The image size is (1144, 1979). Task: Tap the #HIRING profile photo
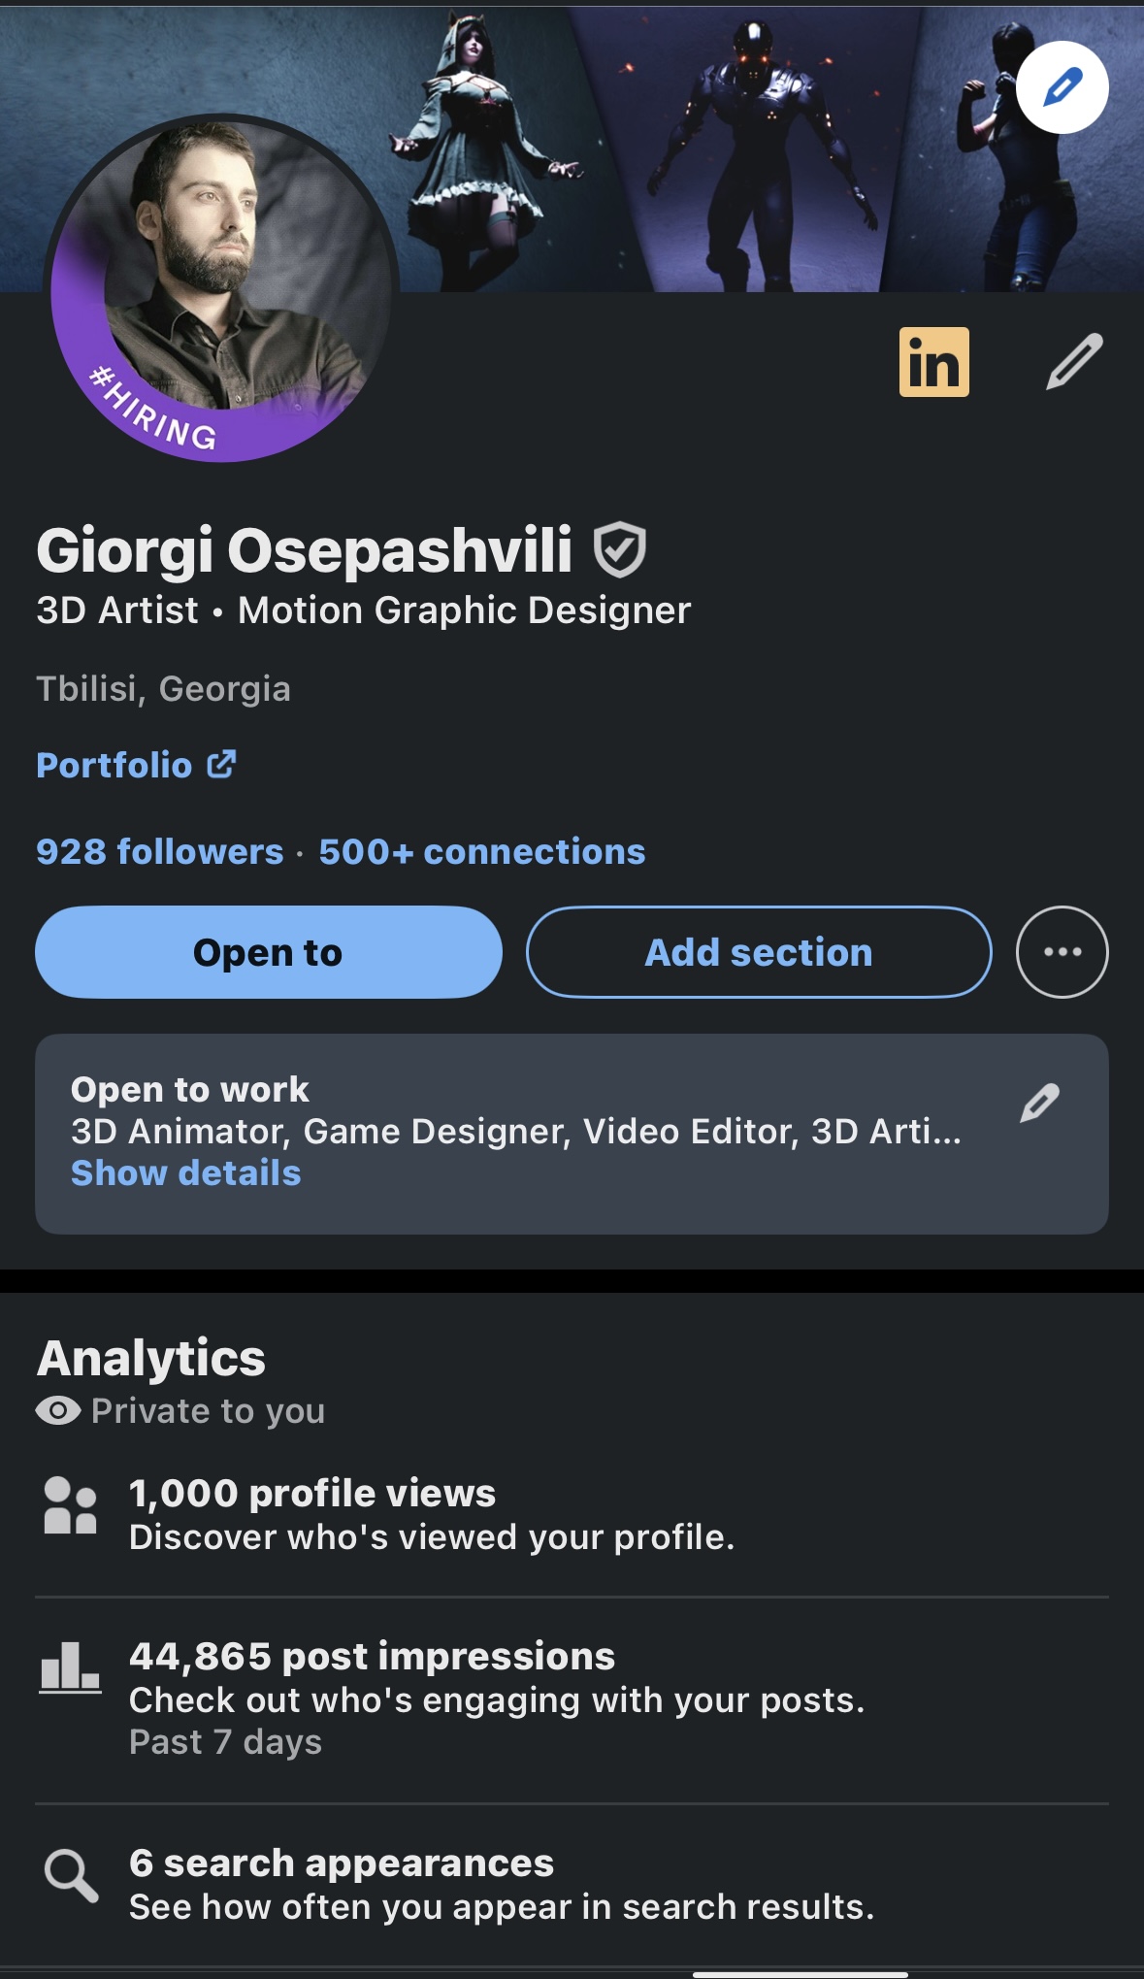(x=222, y=288)
